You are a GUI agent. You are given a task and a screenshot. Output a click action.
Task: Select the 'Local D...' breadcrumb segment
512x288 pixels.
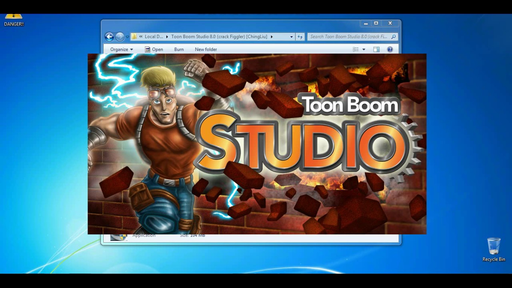click(154, 36)
